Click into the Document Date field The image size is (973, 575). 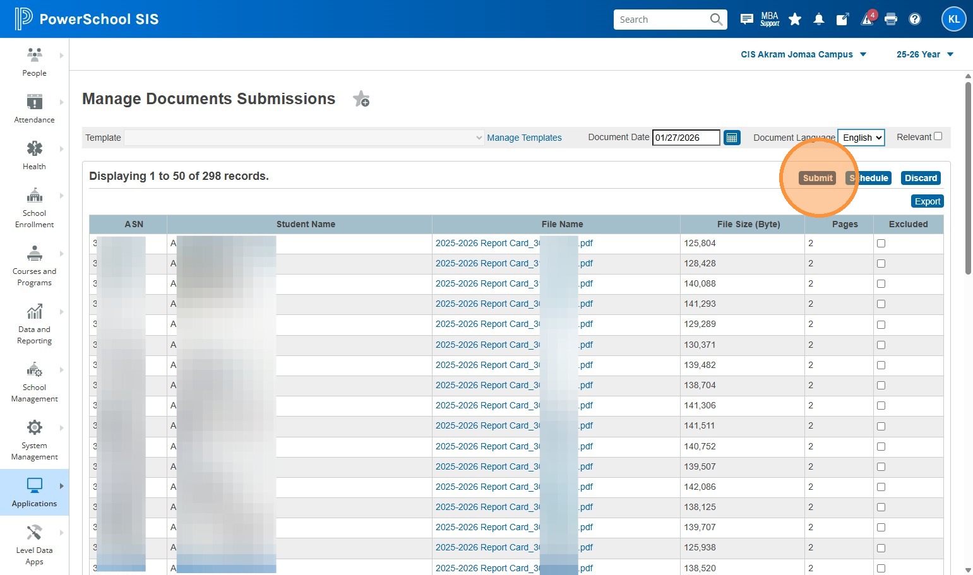pos(685,138)
